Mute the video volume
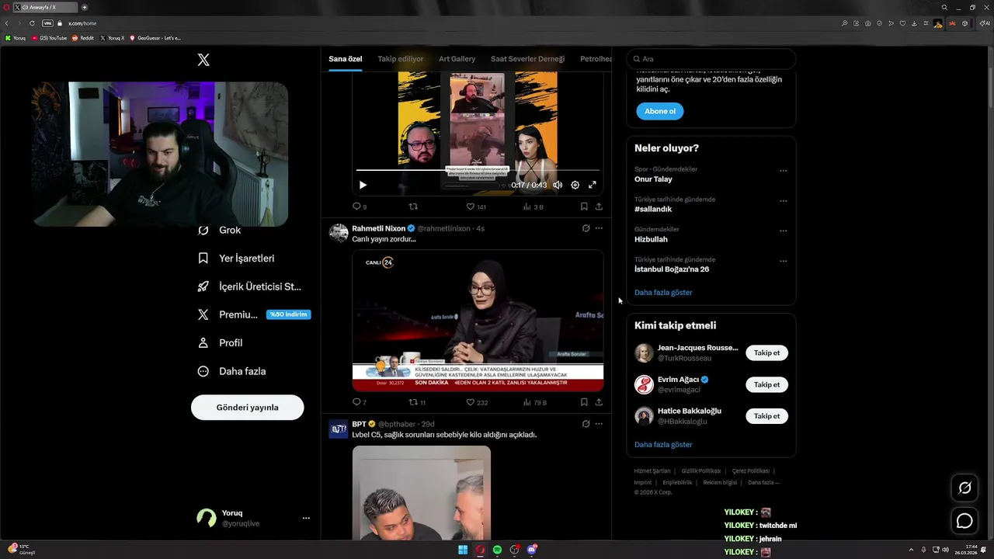Screen dimensions: 994x559 tap(558, 185)
